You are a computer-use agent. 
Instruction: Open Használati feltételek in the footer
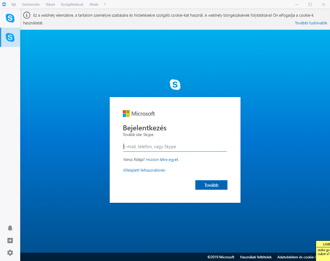256,257
